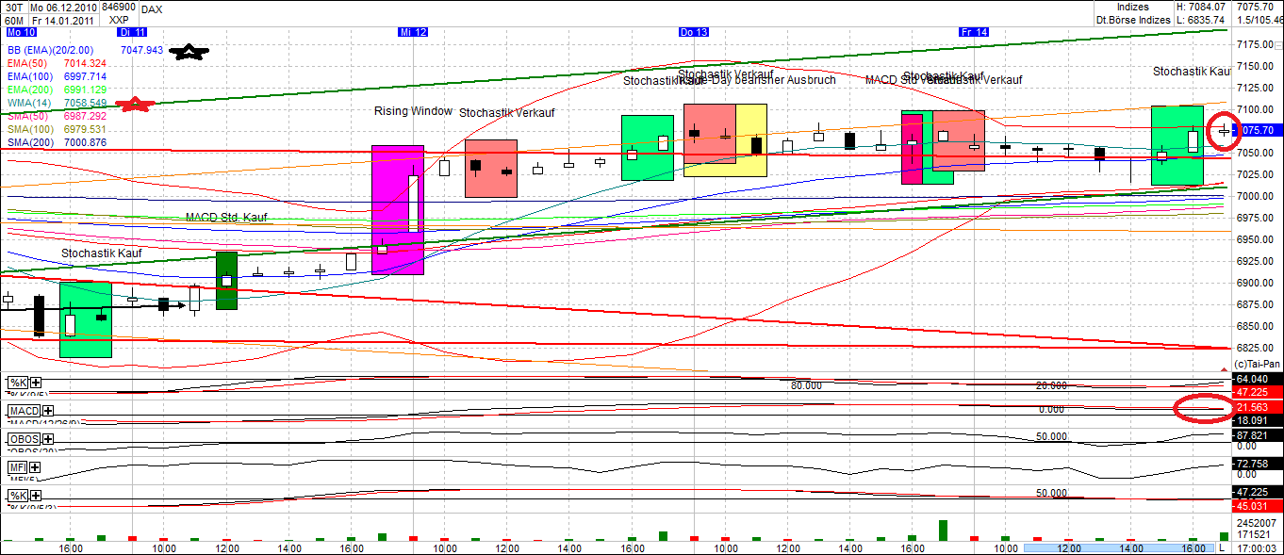
Task: Click the SMA(200) value 7000.876
Action: point(86,141)
